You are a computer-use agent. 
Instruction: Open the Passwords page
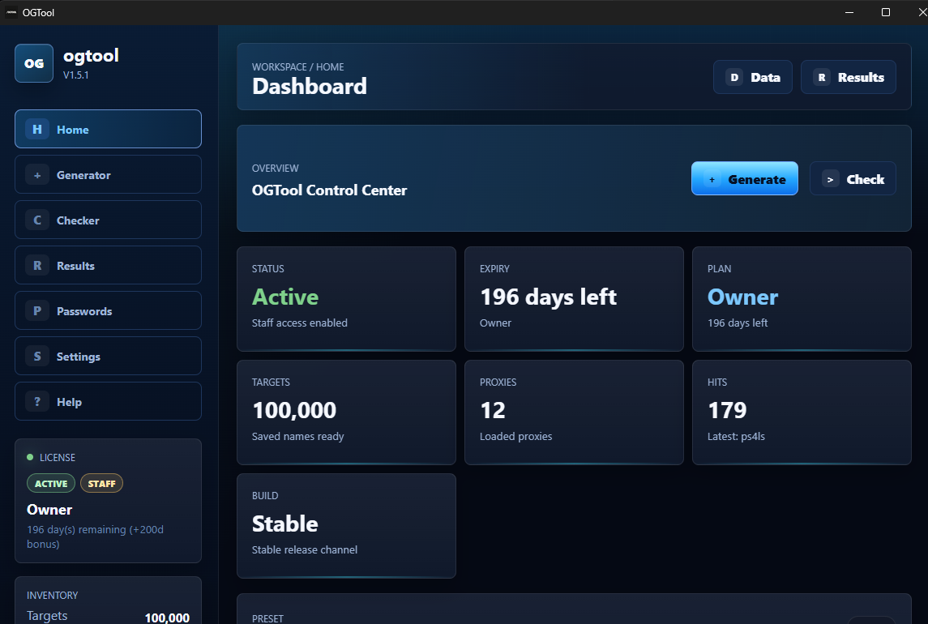pyautogui.click(x=109, y=311)
